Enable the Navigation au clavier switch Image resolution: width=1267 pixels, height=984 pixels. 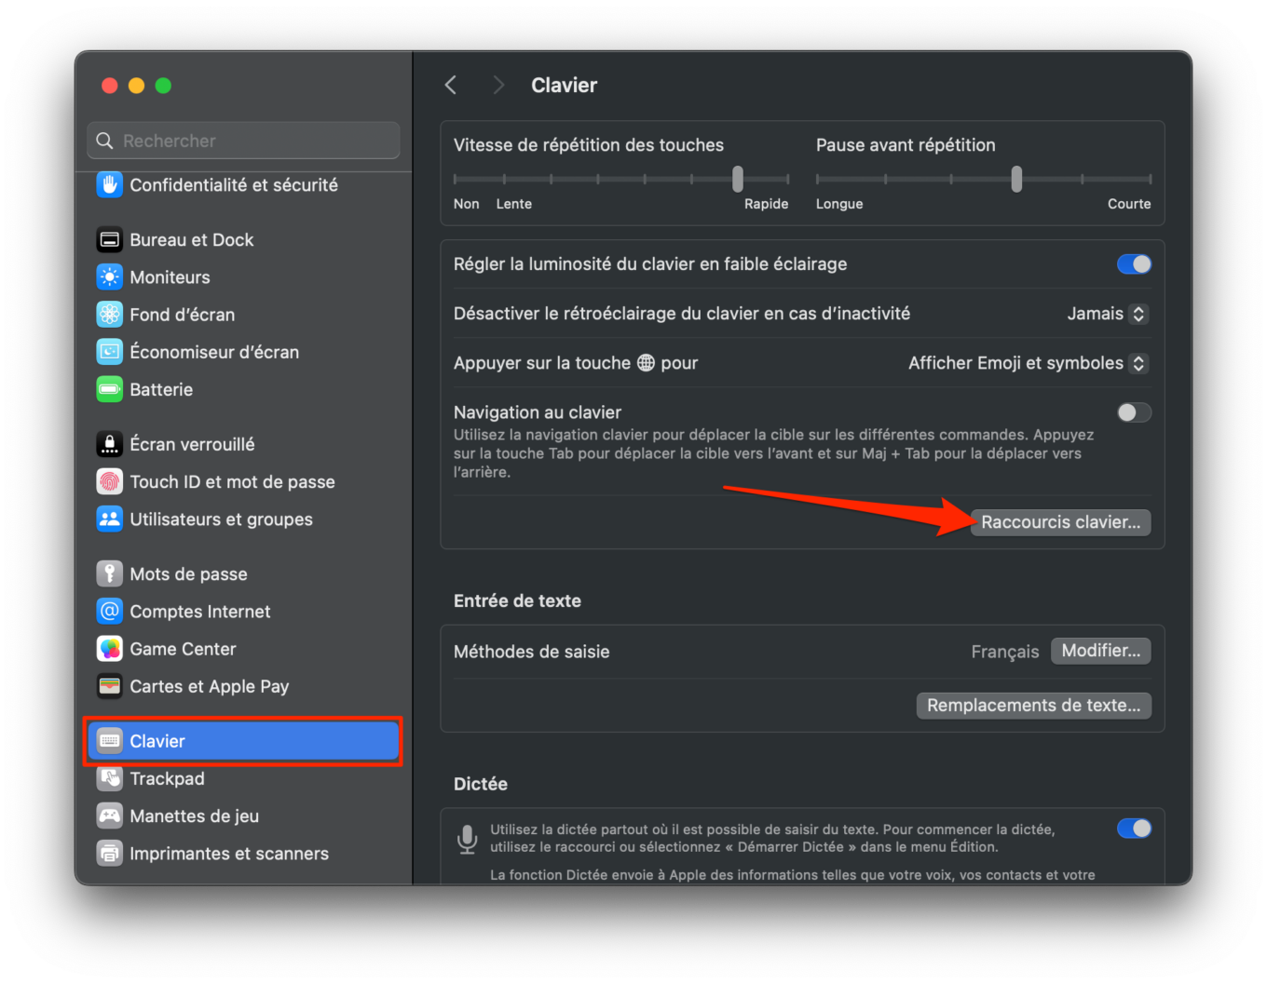coord(1134,412)
